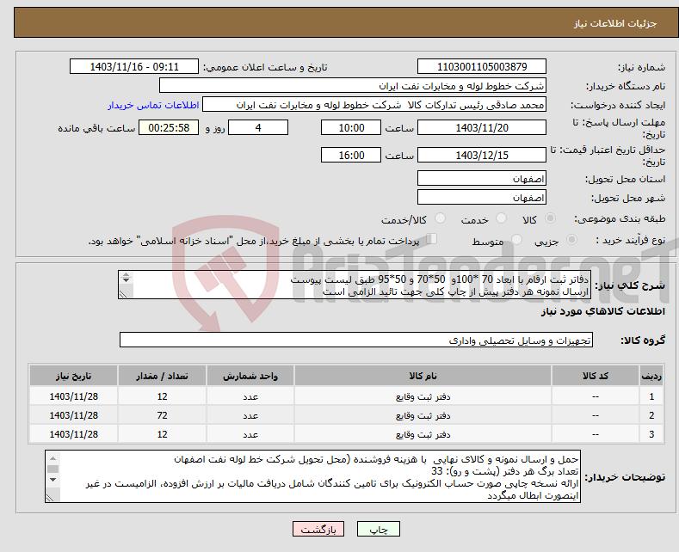Click the ایجاد کننده درخواست field

374,105
